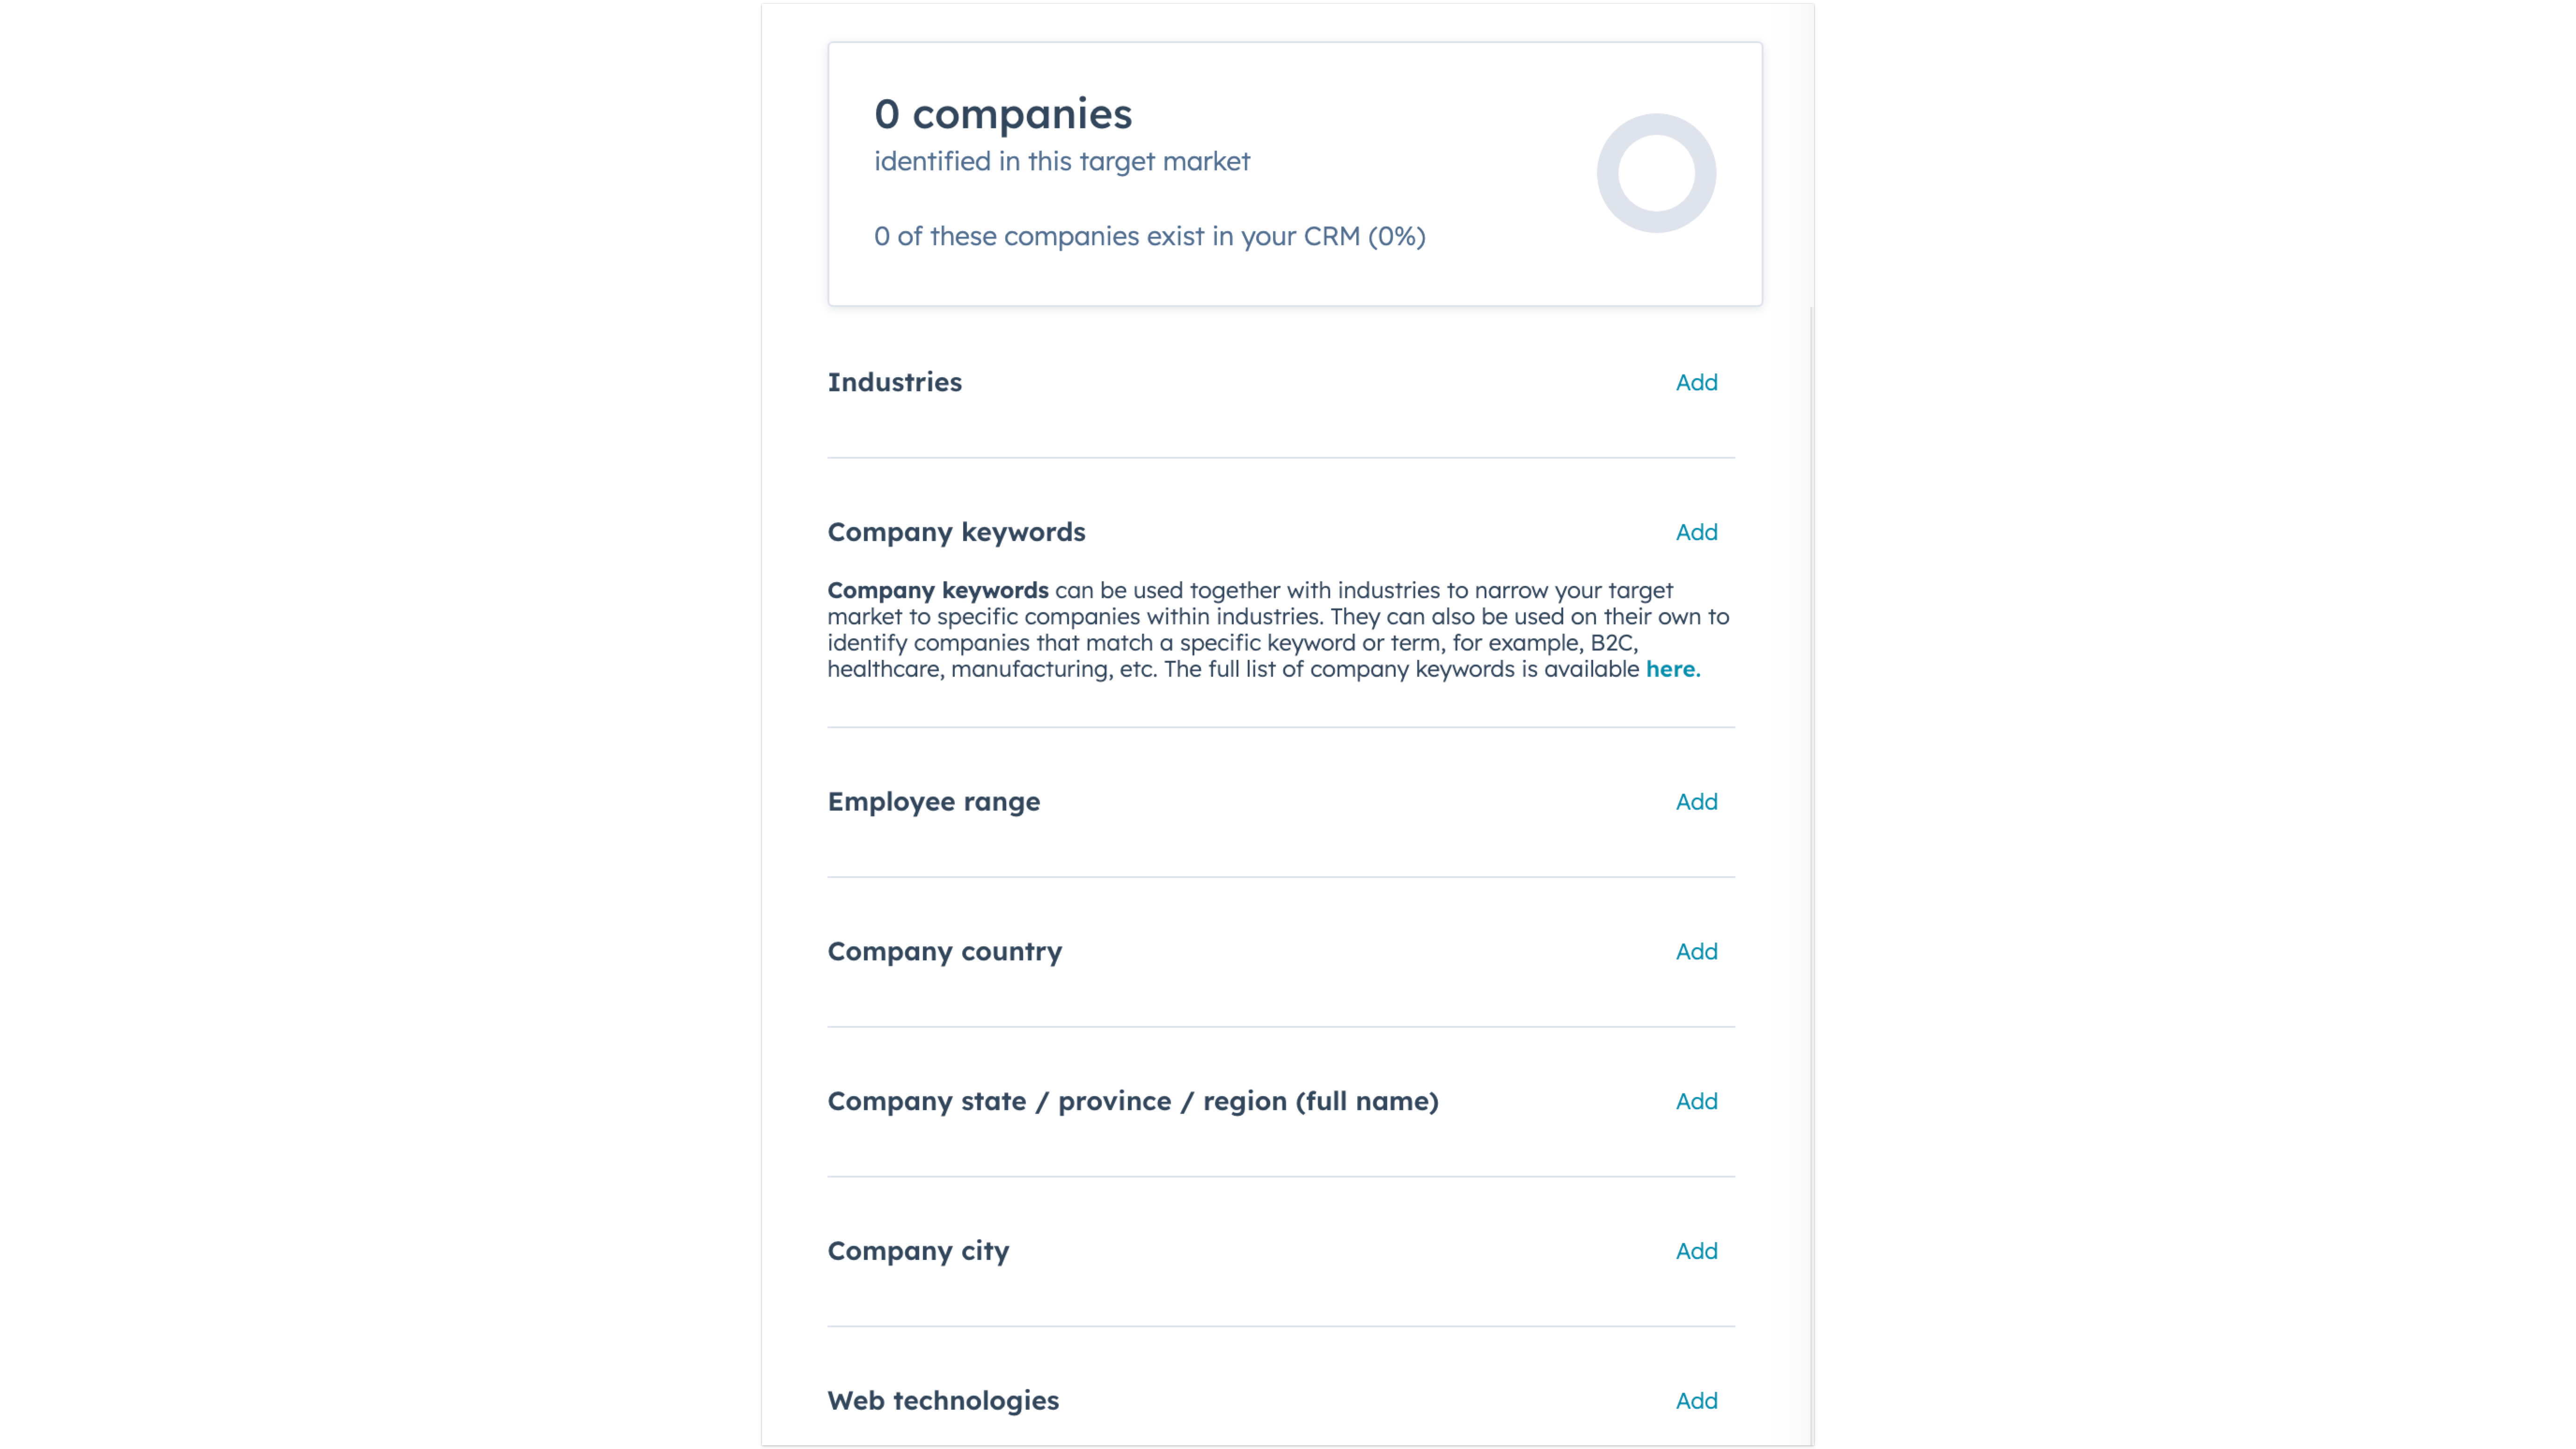Viewport: 2576px width, 1449px height.
Task: Click the Company state / province / region heading
Action: point(1132,1101)
